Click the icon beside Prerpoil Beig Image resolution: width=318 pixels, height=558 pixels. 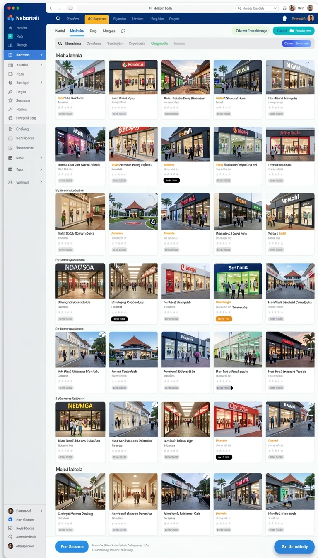[10, 118]
